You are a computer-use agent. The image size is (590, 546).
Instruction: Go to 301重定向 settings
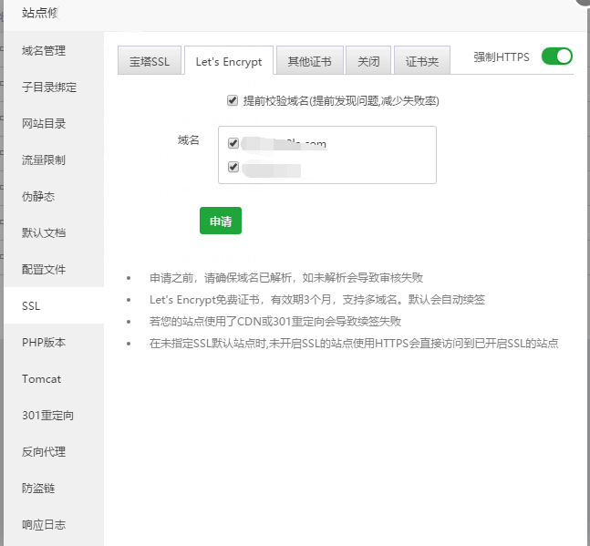tap(47, 416)
